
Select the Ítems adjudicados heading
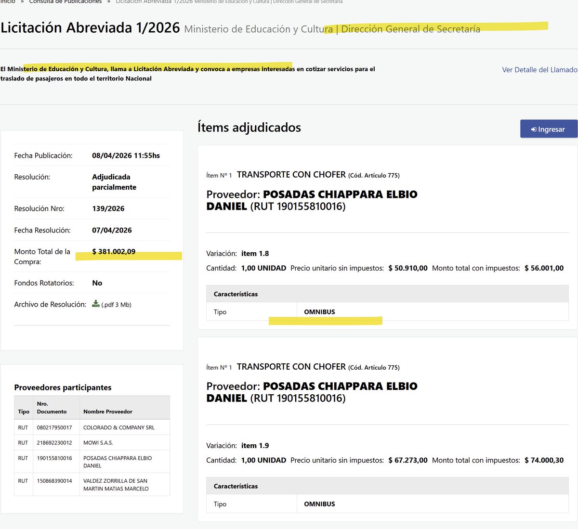[x=249, y=128]
